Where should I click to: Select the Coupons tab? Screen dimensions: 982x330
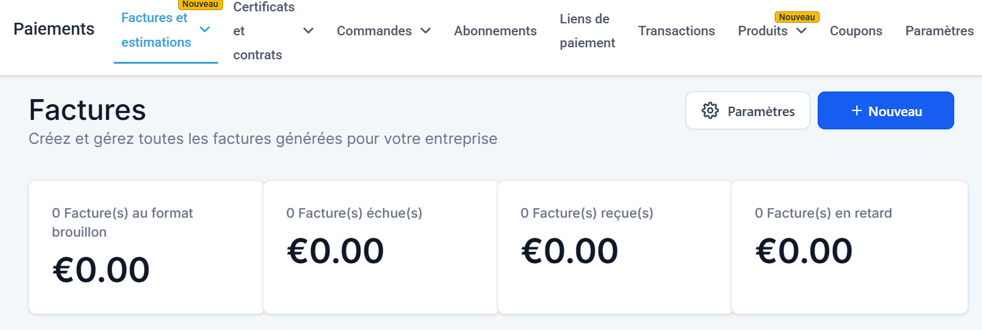(856, 31)
